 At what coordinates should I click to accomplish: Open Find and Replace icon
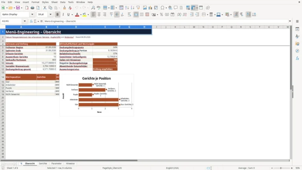[x=93, y=8]
